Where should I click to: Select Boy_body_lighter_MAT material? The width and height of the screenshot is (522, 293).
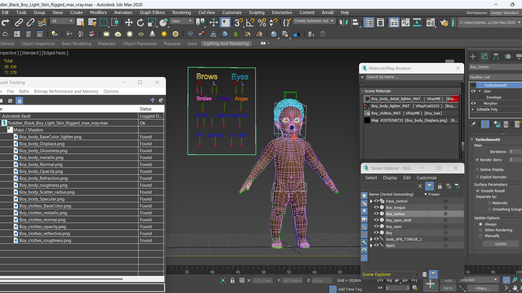pos(411,106)
